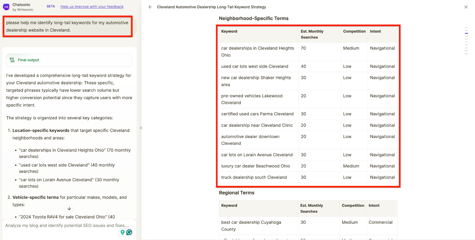Click 'Vehicle-specific terms' bold text in chat
The width and height of the screenshot is (475, 240).
point(36,197)
